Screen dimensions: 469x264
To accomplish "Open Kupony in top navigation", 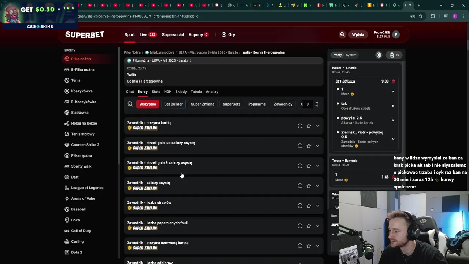I will (x=198, y=34).
